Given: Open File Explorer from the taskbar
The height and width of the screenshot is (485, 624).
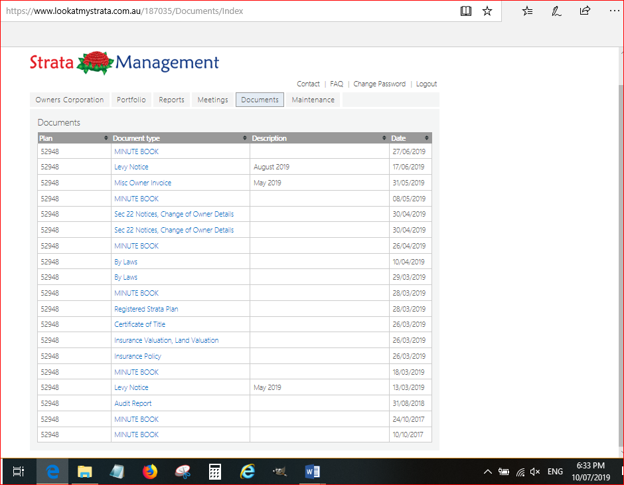Looking at the screenshot, I should click(x=85, y=472).
